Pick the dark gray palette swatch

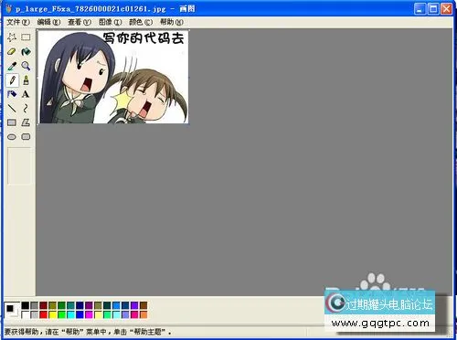35,305
